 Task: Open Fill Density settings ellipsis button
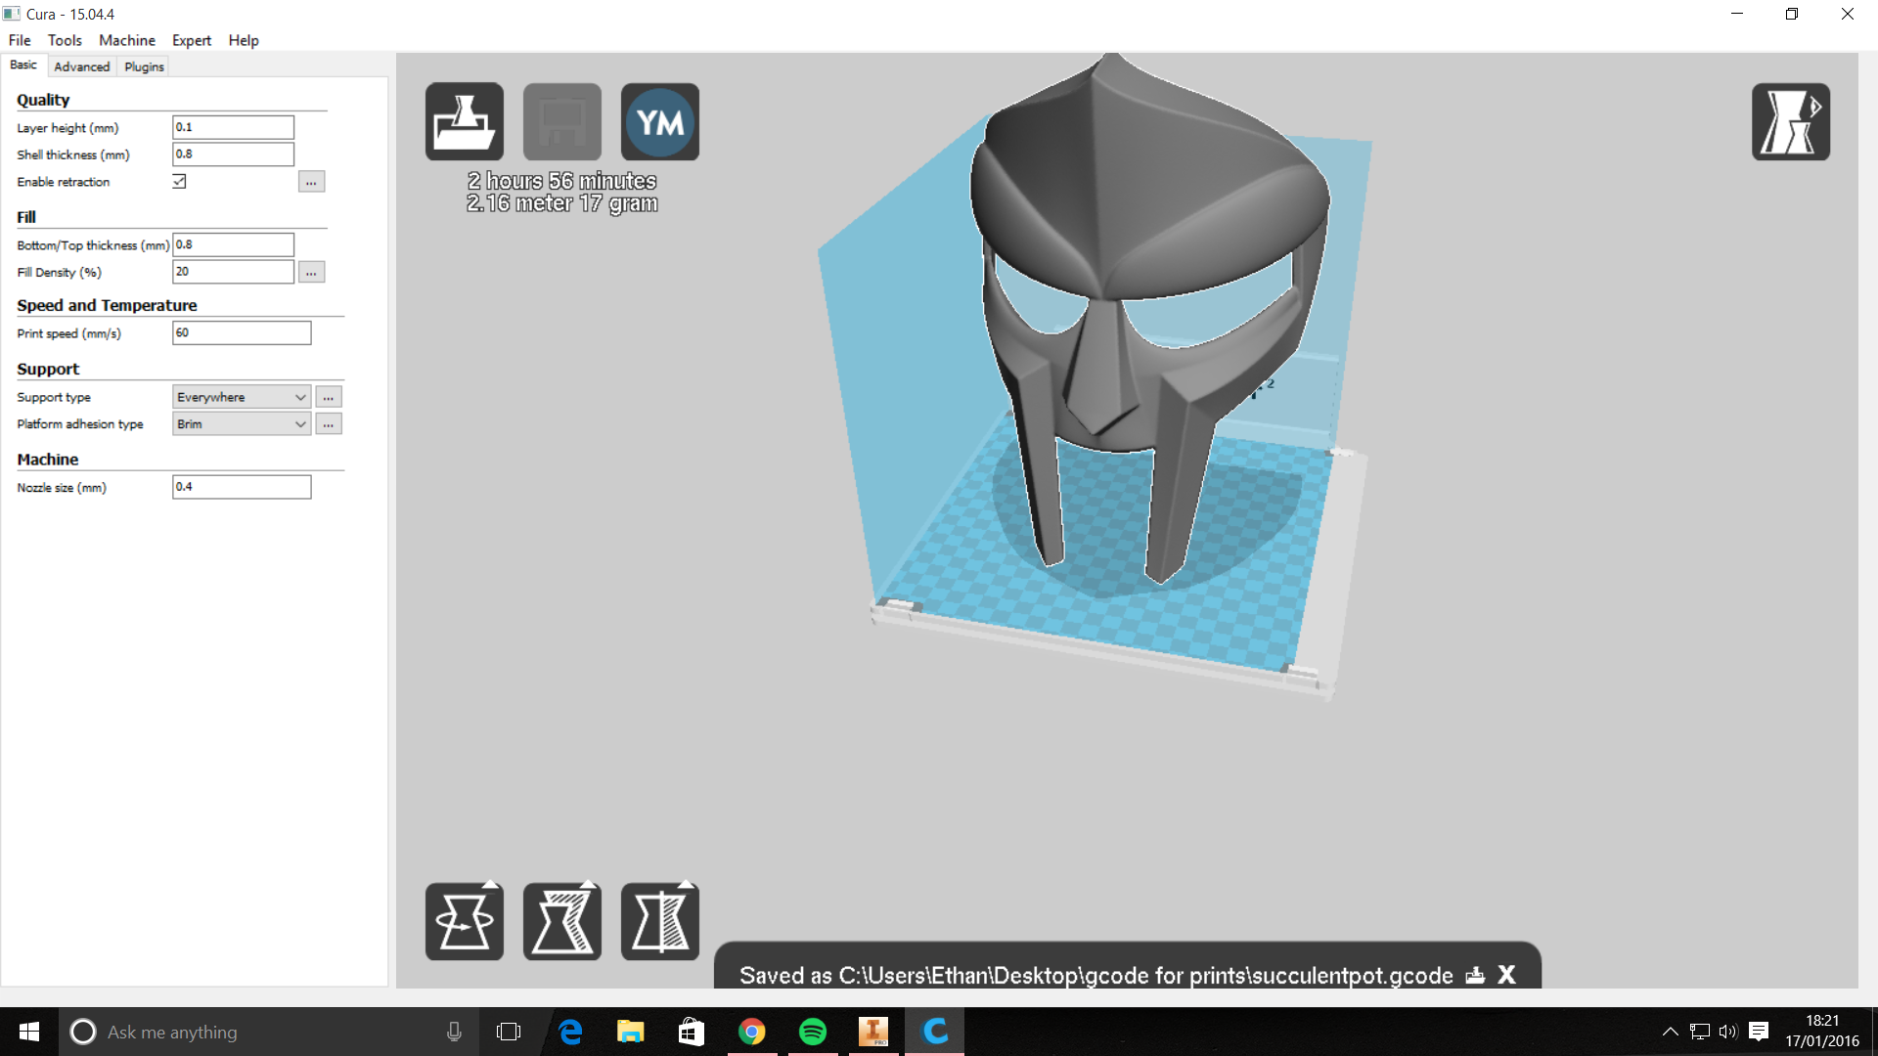(x=311, y=272)
